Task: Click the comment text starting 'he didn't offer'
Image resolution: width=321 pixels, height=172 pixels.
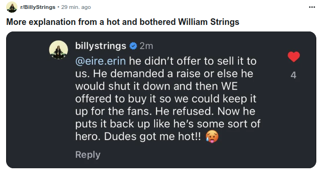Action: click(x=168, y=99)
